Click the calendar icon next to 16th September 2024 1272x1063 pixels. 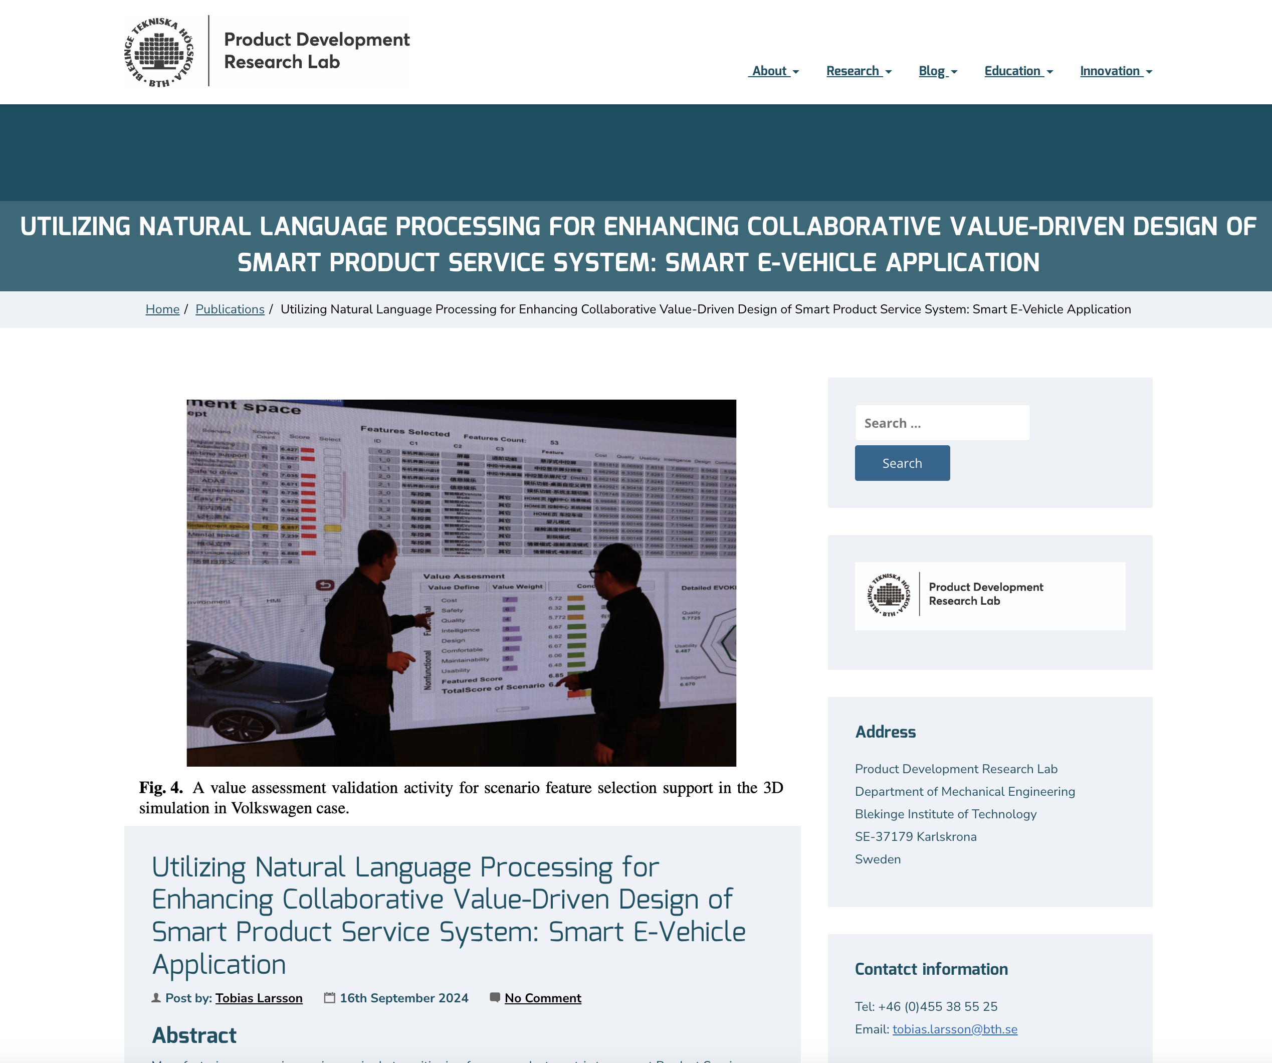point(329,997)
